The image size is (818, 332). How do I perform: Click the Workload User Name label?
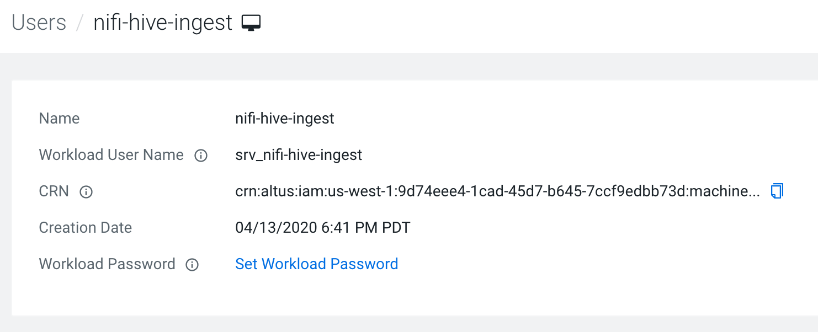[111, 155]
